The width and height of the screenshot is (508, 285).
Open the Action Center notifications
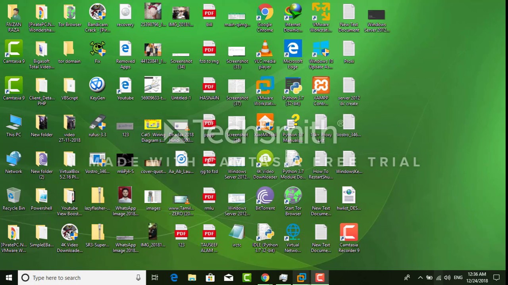point(496,277)
